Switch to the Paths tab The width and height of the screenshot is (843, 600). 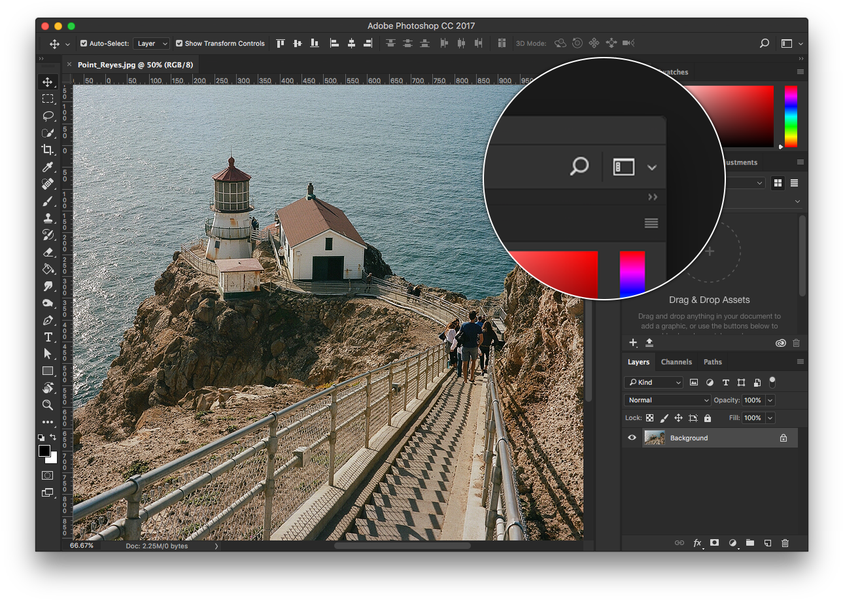pos(713,362)
